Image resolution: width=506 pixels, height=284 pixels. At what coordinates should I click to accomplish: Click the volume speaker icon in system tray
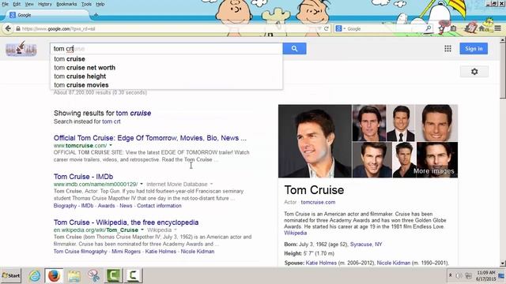459,276
